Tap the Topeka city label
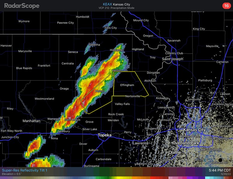 [x=104, y=135]
